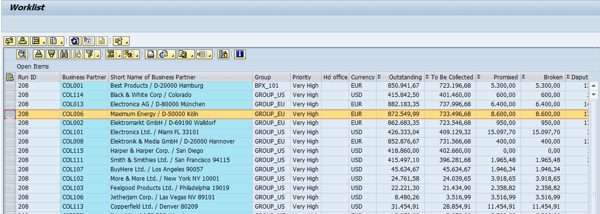Click the Total sigma icon

coord(111,54)
